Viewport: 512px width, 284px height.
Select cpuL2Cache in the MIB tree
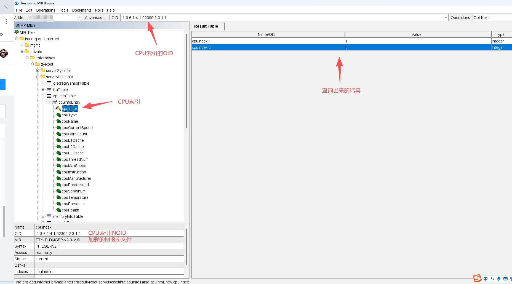[73, 147]
